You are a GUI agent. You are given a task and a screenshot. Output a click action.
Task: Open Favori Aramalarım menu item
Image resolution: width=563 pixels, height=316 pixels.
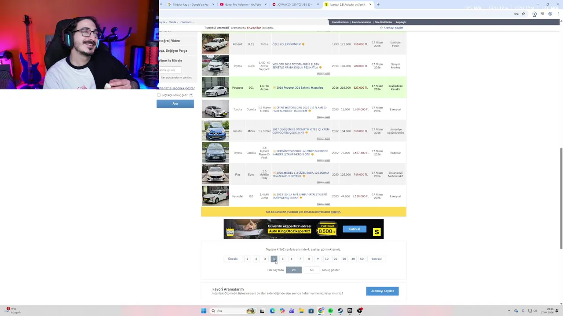tap(362, 22)
